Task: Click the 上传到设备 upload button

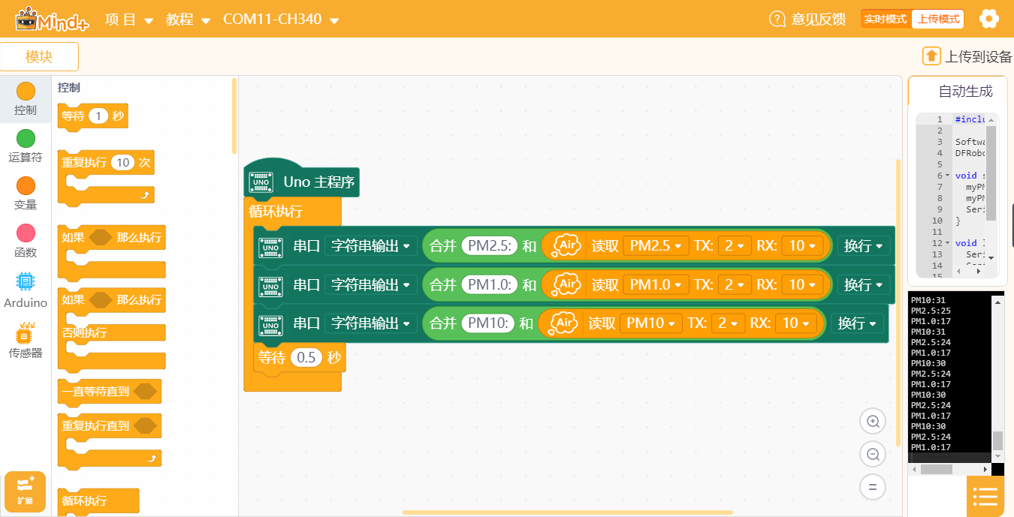Action: [x=967, y=56]
